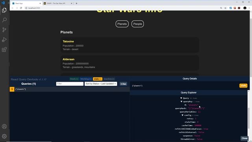252x142 pixels.
Task: Close the React Query Devtools panel
Action: pos(245,138)
